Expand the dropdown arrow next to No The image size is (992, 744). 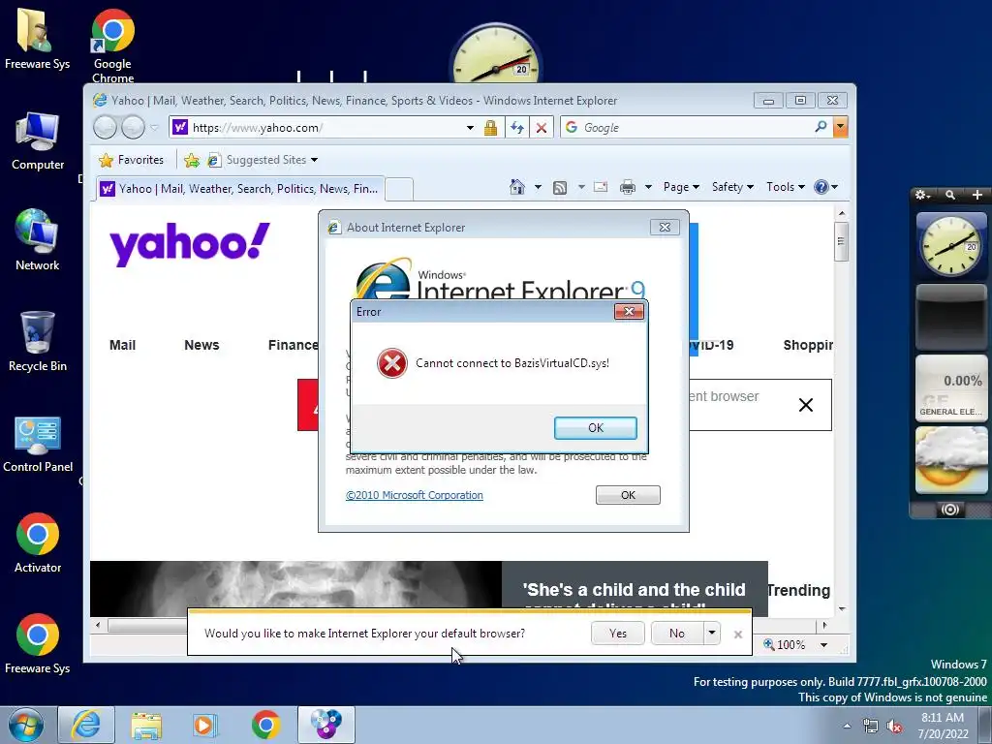point(712,633)
